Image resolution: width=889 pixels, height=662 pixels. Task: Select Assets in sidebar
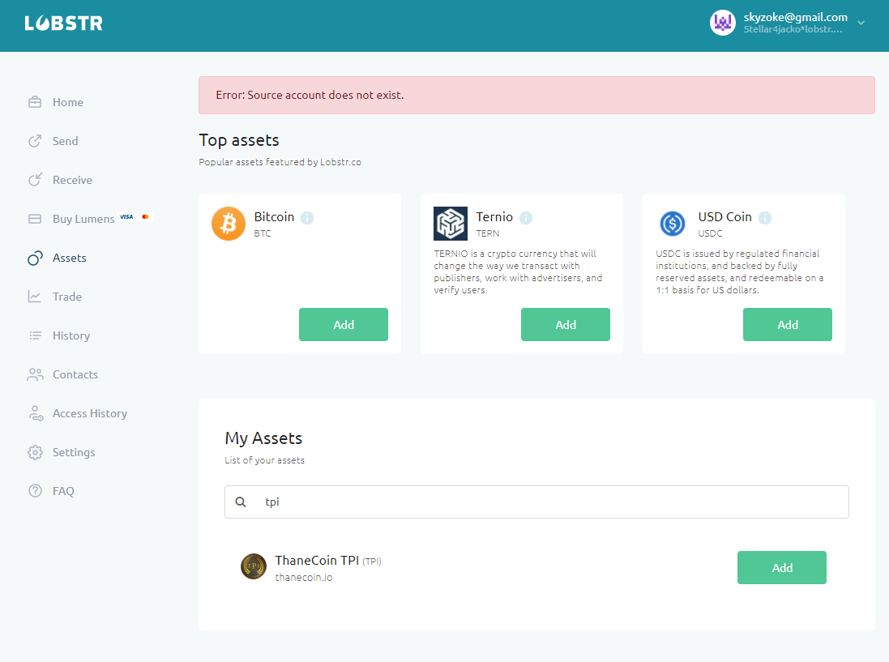click(x=69, y=258)
